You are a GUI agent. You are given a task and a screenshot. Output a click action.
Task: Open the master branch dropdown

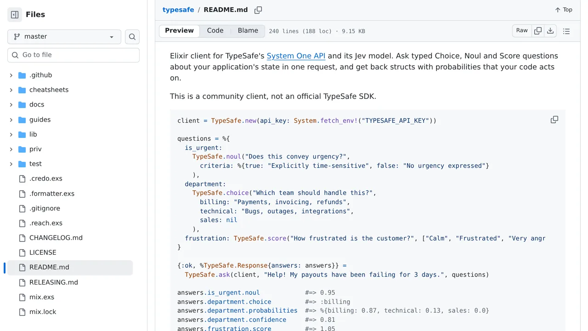pos(64,37)
